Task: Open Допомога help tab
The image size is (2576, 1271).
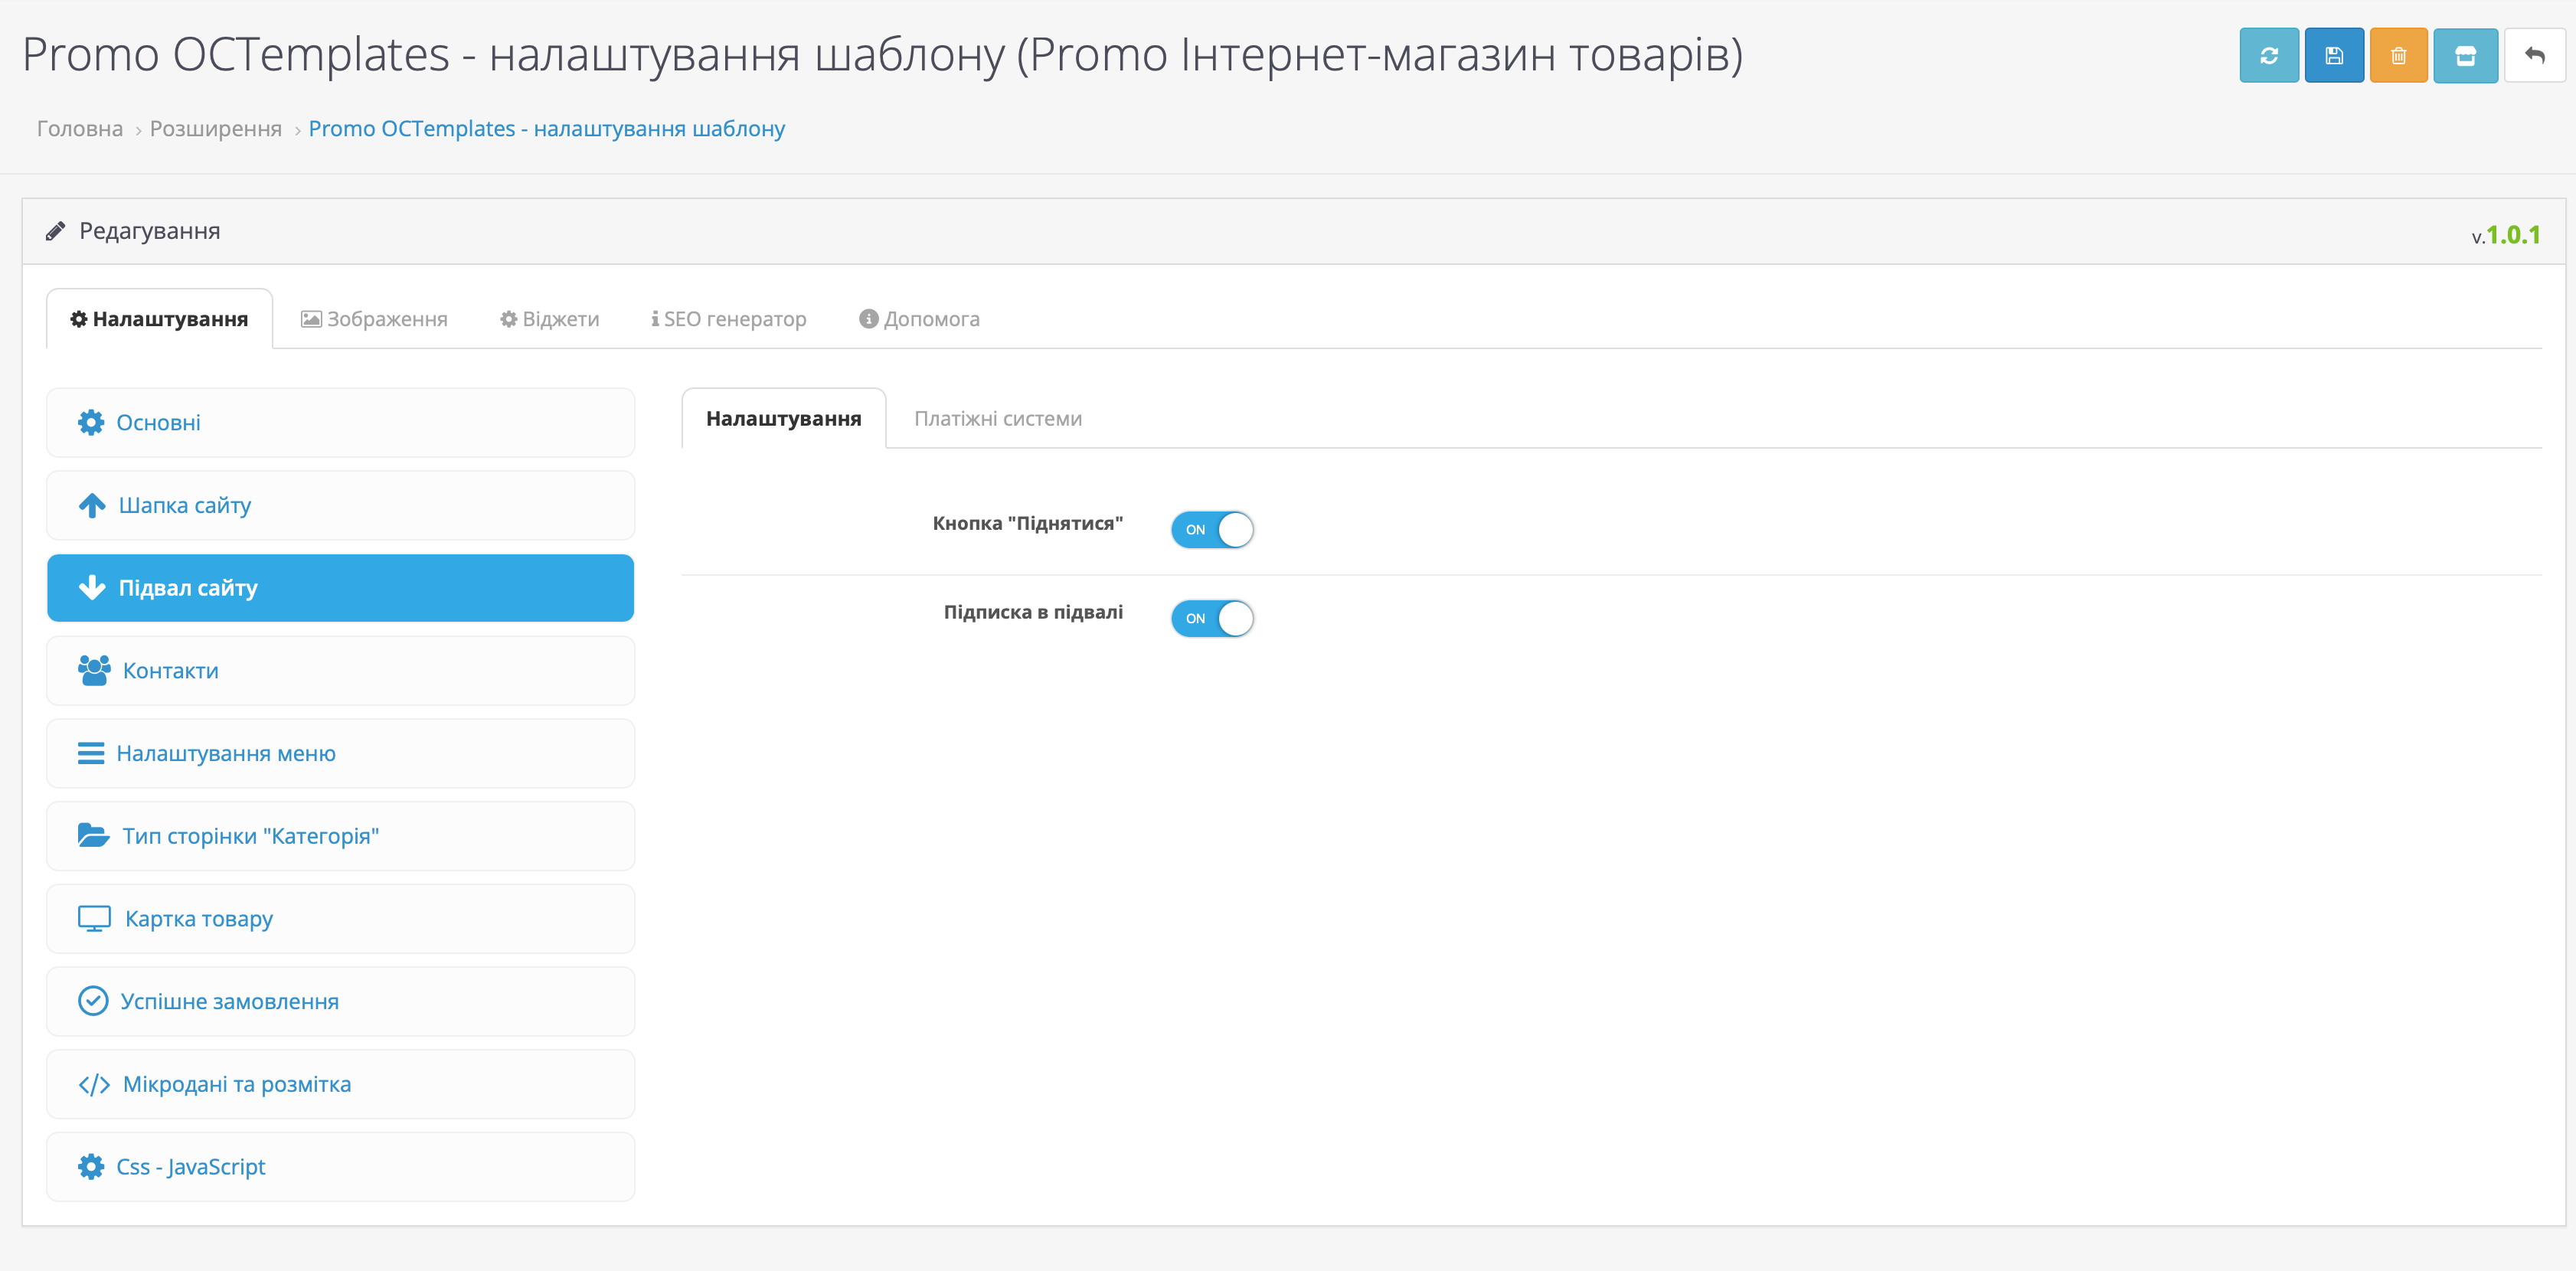Action: [x=919, y=319]
